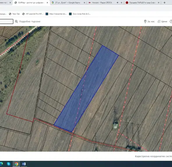Click the price list icon
172x167 pixels.
(159, 21)
